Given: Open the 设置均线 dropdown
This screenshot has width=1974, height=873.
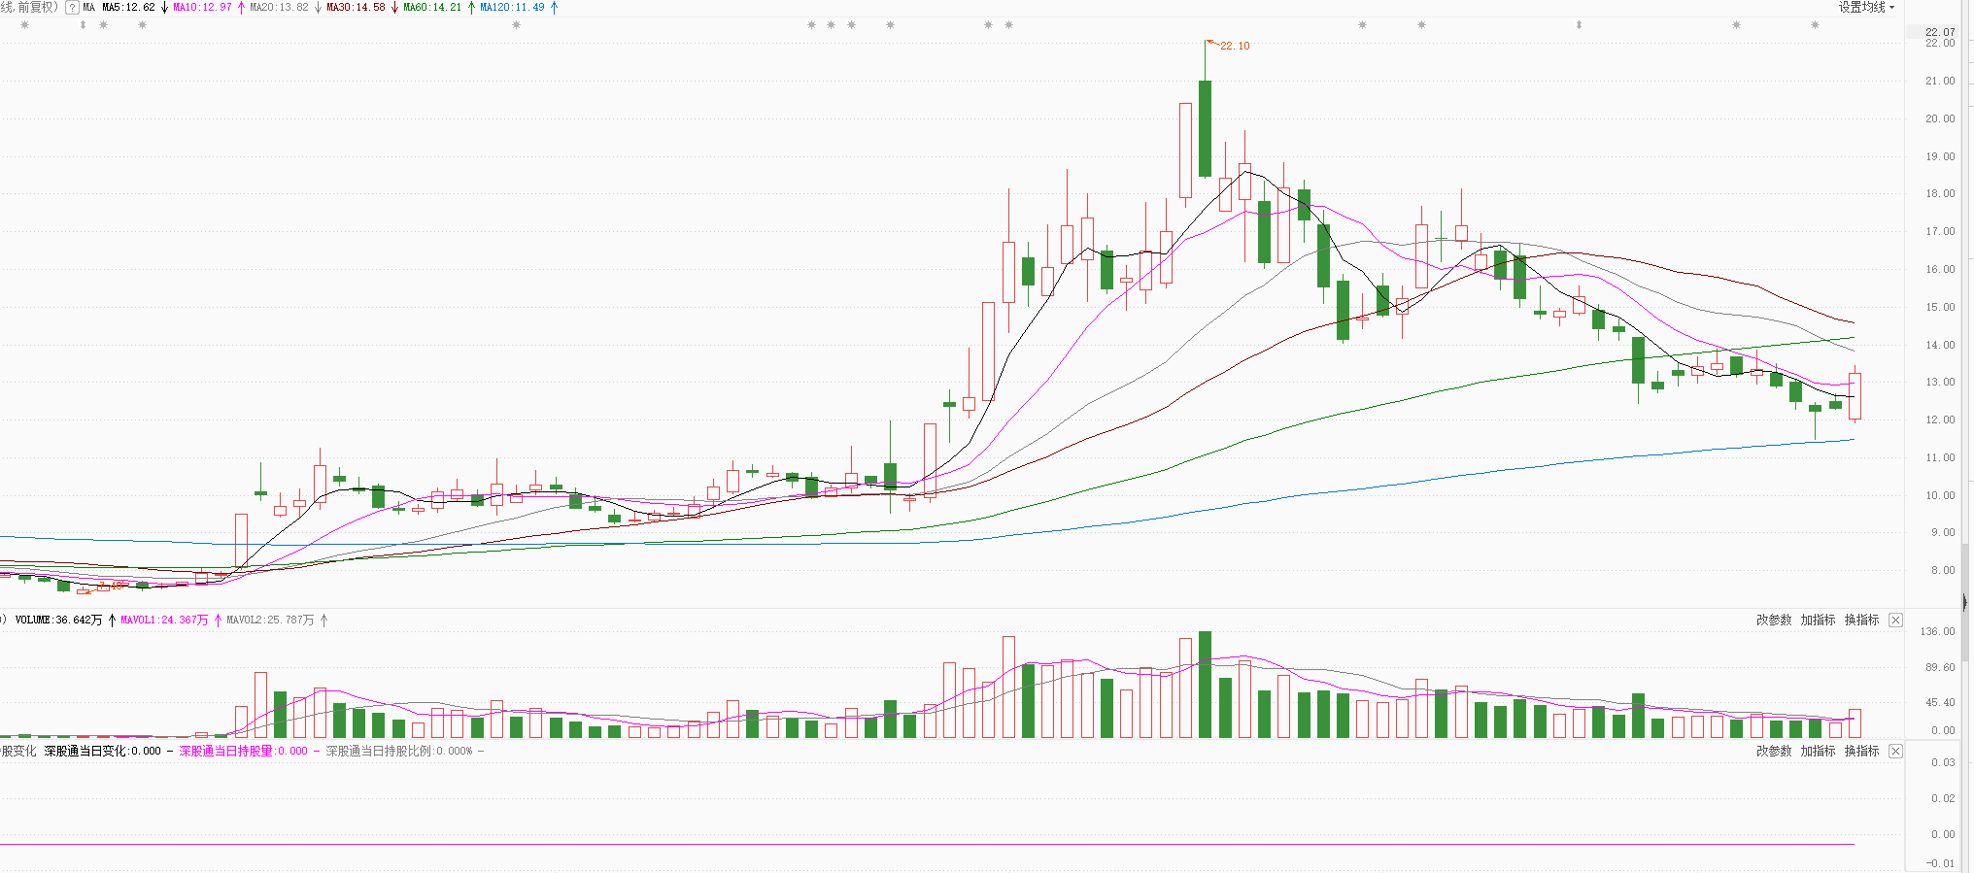Looking at the screenshot, I should click(x=1866, y=7).
